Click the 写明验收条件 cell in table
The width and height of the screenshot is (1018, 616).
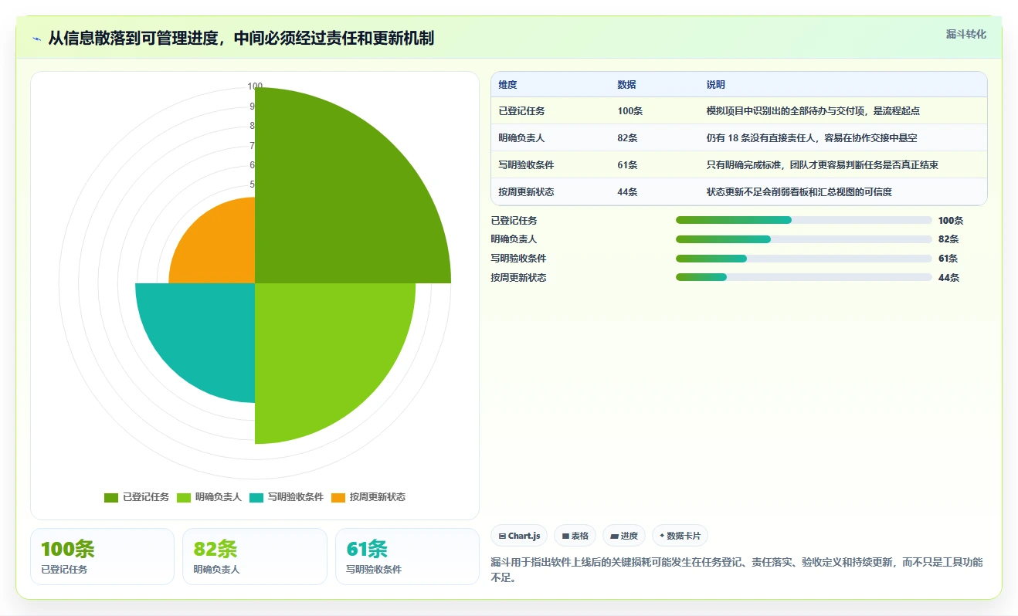pyautogui.click(x=526, y=165)
